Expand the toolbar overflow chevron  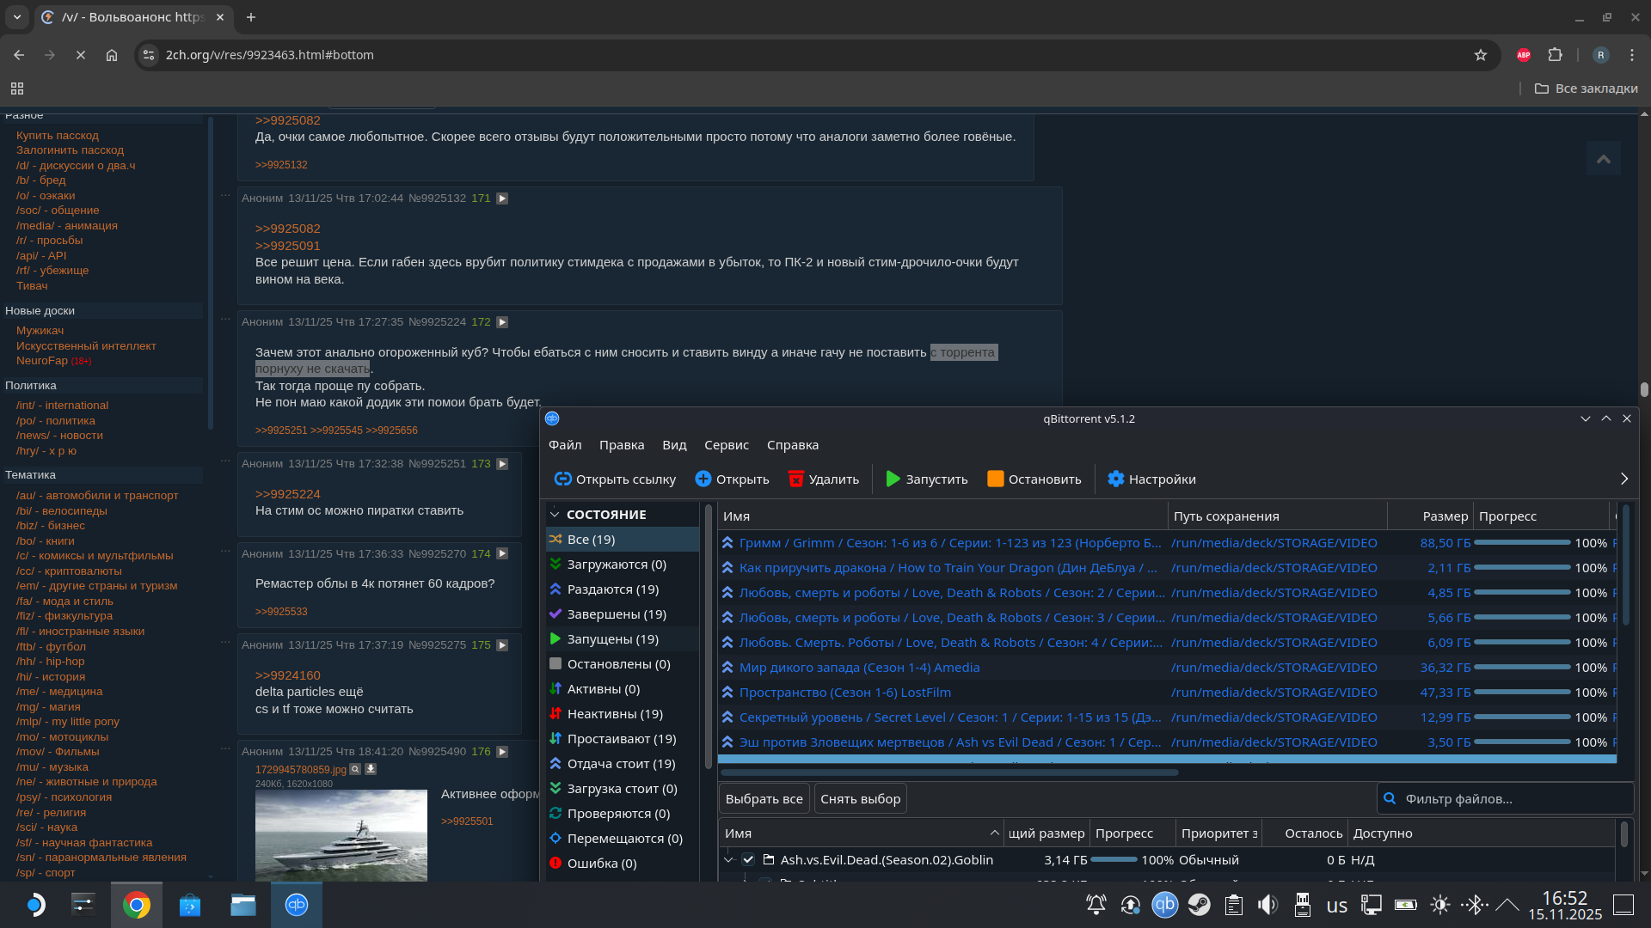tap(1623, 479)
